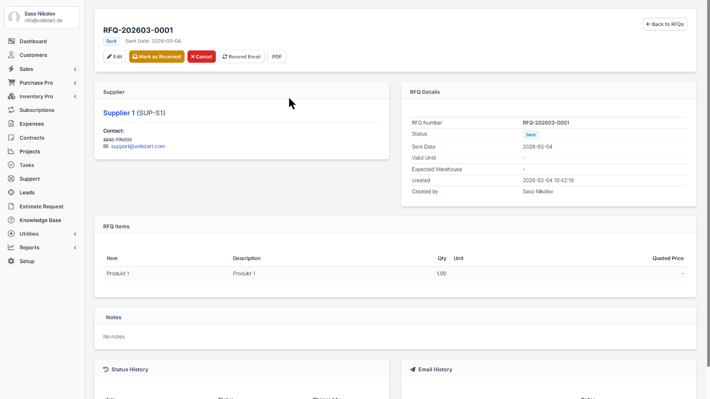The height and width of the screenshot is (399, 710).
Task: Click the Status History clock icon
Action: [106, 369]
